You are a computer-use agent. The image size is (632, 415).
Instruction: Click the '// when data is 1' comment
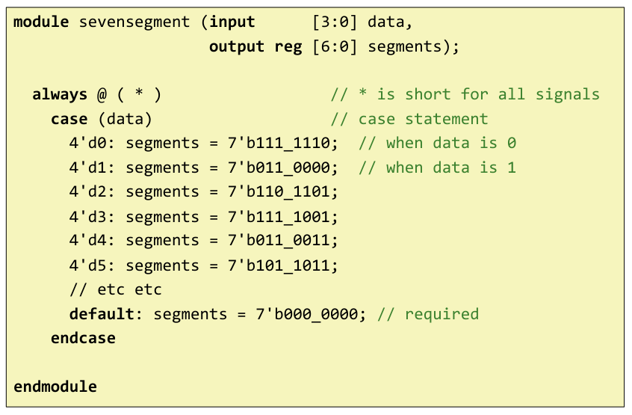click(437, 167)
